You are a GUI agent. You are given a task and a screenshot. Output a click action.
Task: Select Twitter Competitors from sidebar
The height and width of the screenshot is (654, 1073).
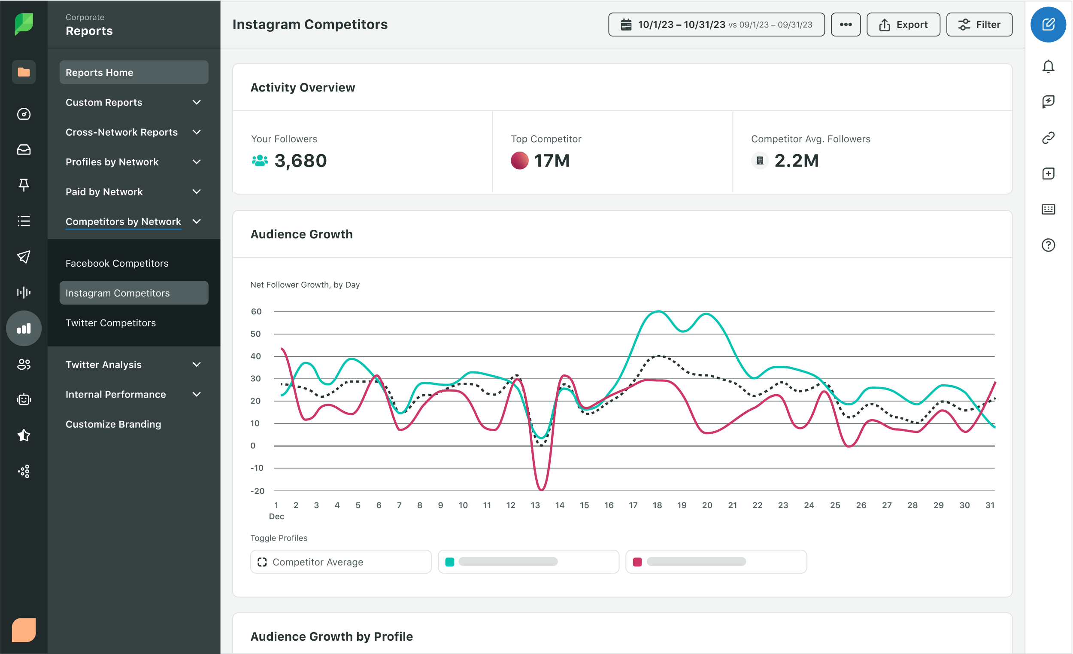point(110,323)
